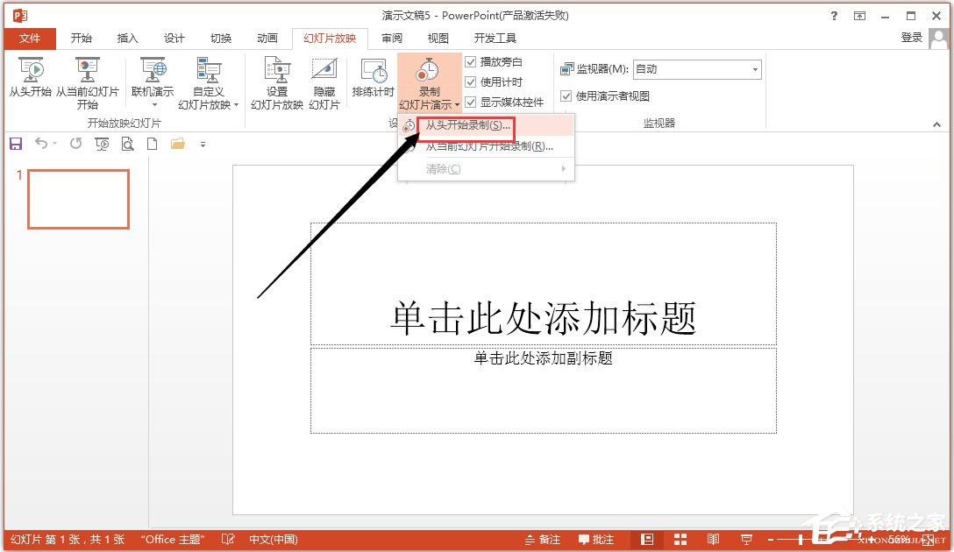Start 排练计时 rehearse timings
The image size is (954, 552).
373,78
